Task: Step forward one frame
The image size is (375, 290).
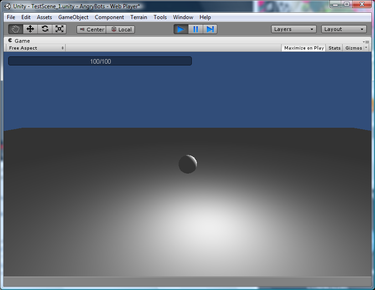Action: coord(210,30)
